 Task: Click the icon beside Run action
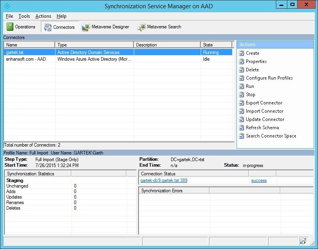click(242, 86)
